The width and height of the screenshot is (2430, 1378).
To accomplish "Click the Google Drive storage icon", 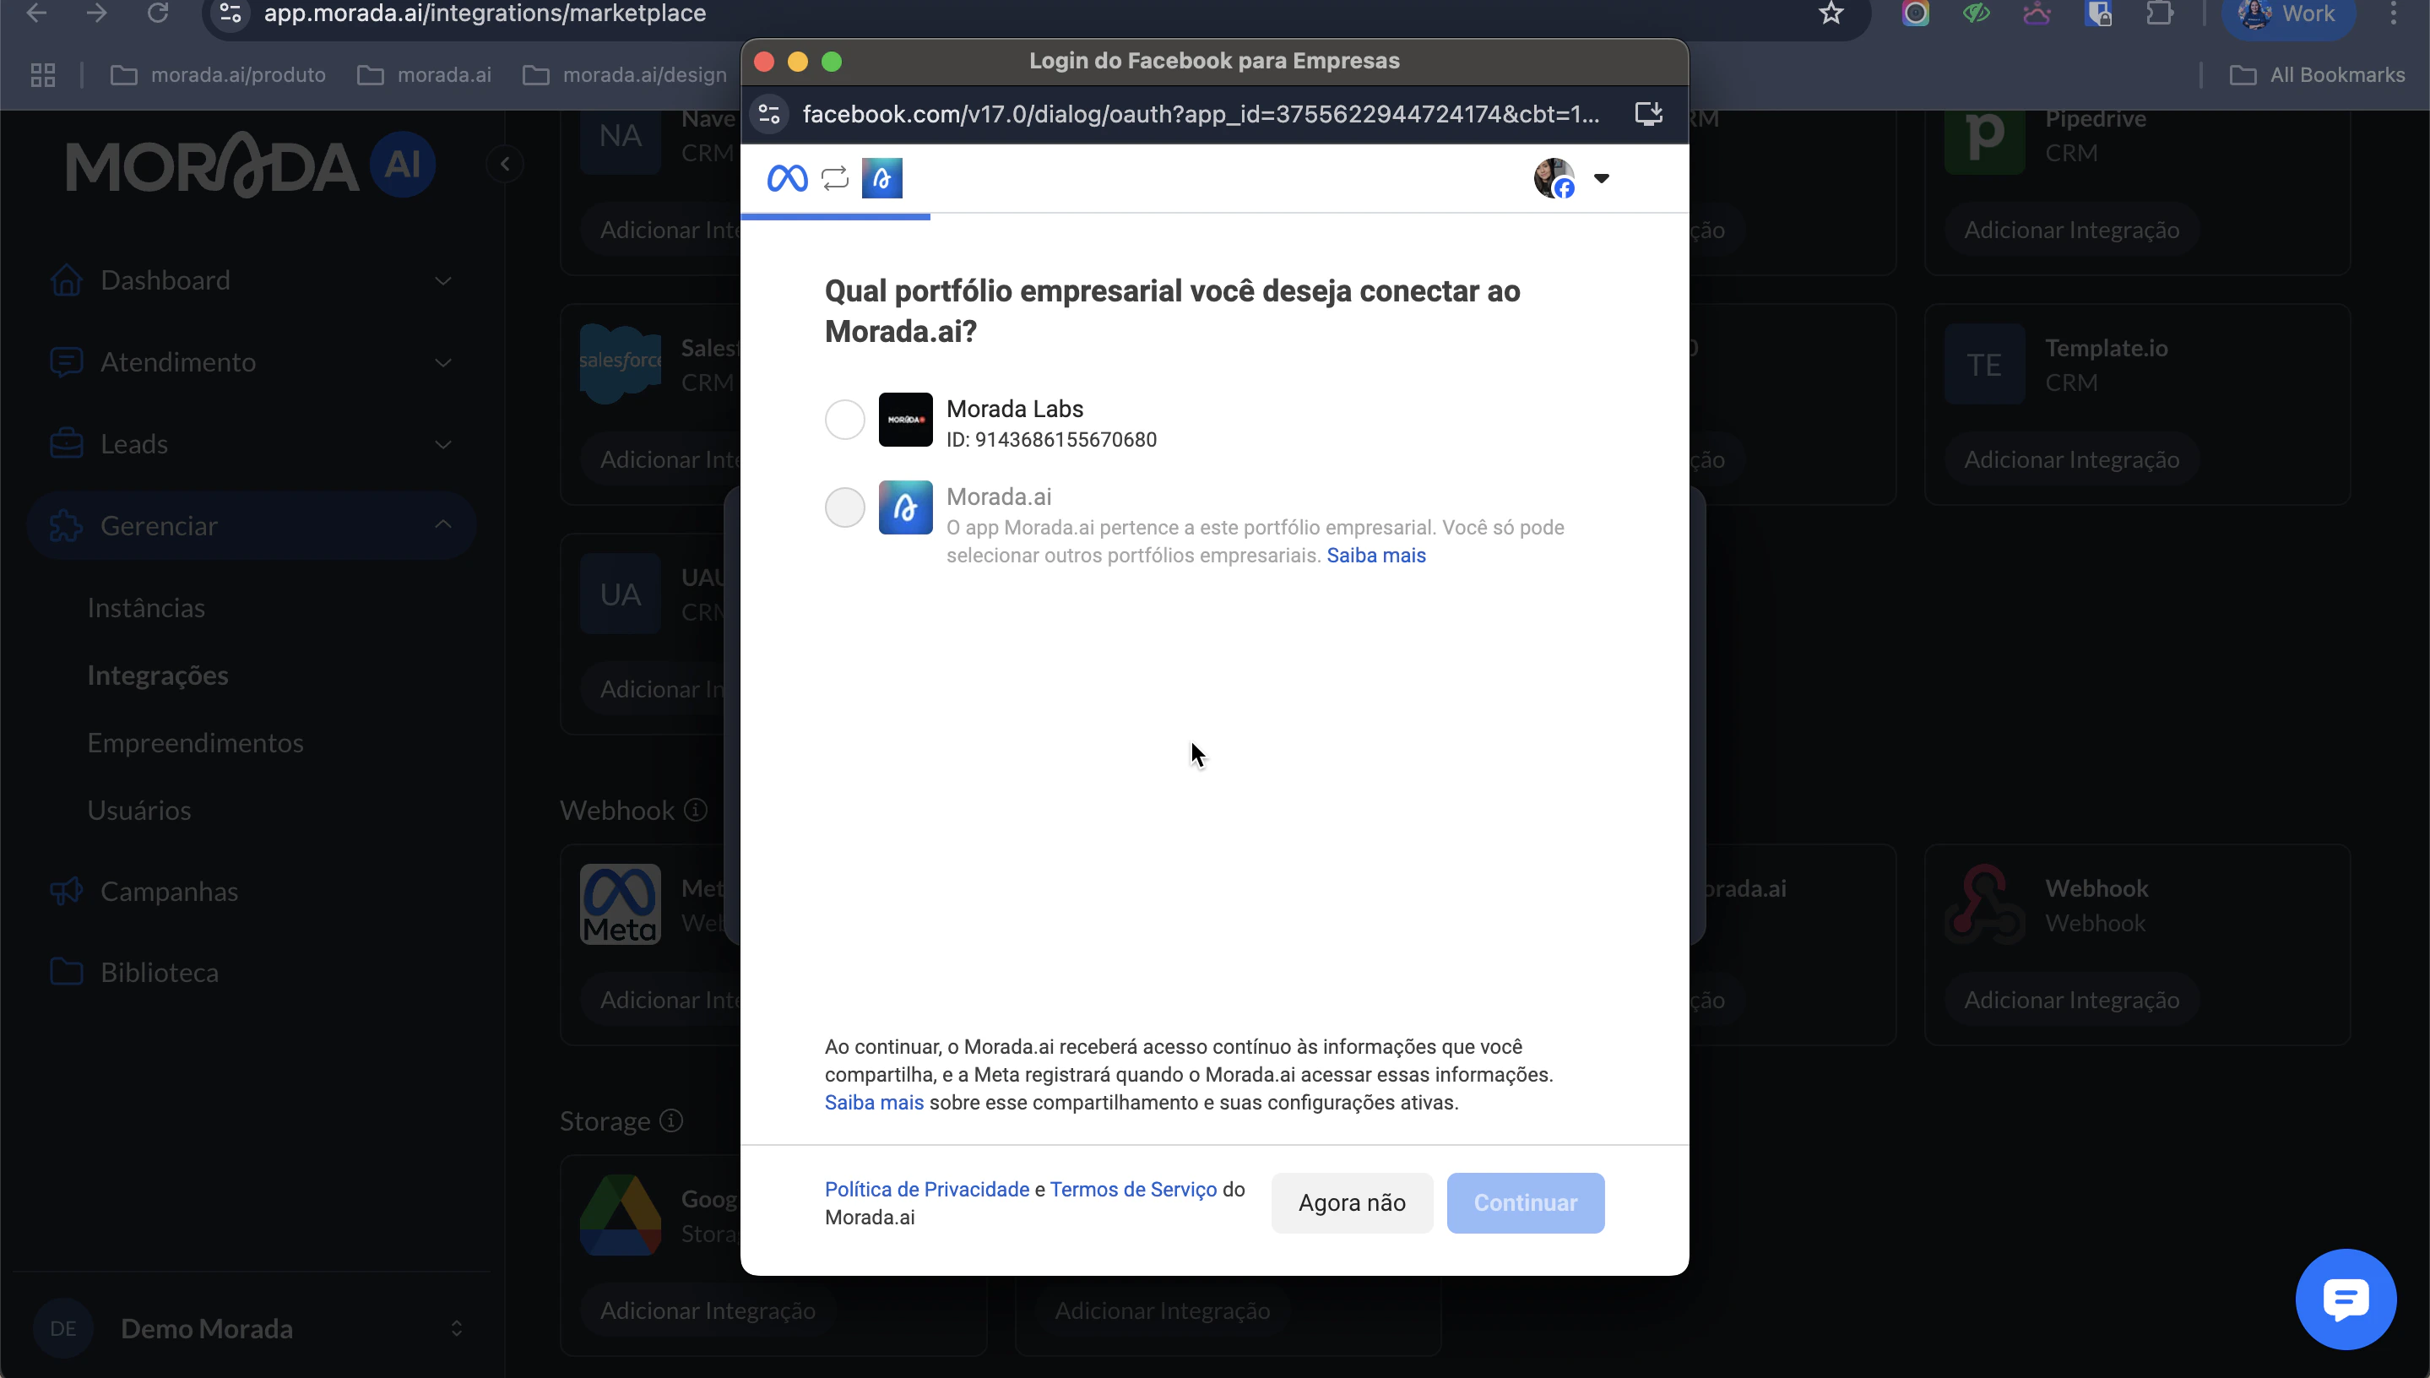I will [x=619, y=1214].
